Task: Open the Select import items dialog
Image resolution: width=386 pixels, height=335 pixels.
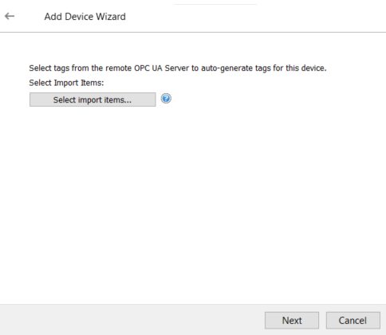Action: pyautogui.click(x=93, y=99)
